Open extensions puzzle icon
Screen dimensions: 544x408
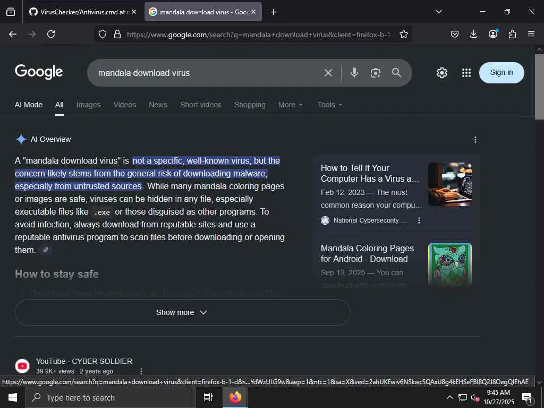512,34
